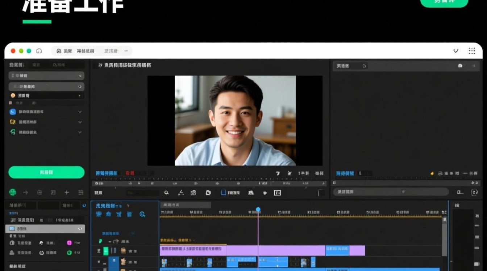Click the green globe icon below the green button
Screen dimensions: 487x271
[13, 192]
